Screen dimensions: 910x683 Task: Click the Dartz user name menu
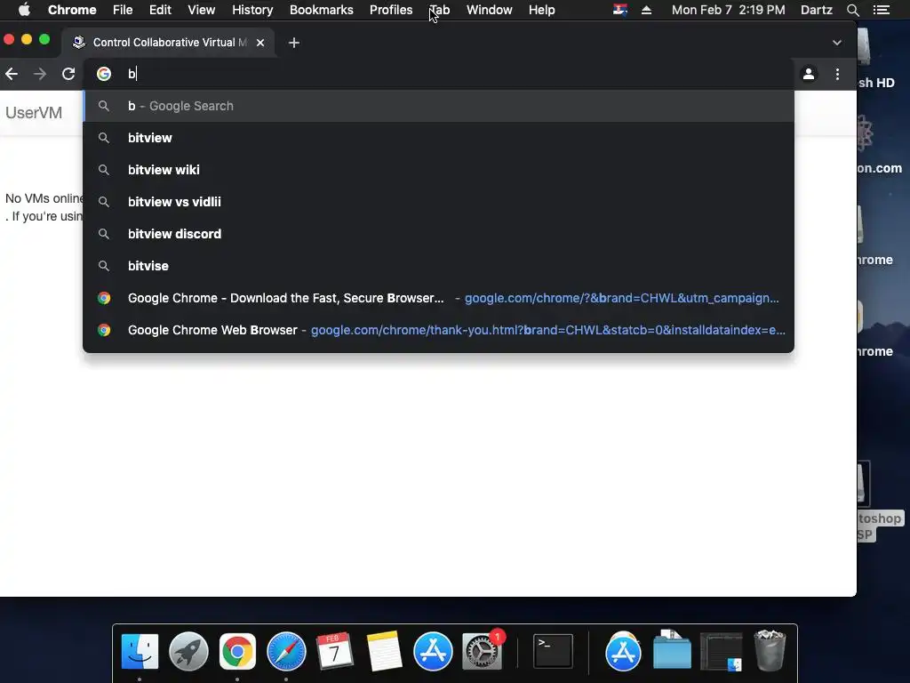tap(817, 10)
